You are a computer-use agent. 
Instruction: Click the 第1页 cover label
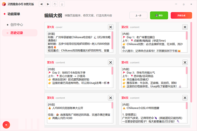(x=59, y=27)
